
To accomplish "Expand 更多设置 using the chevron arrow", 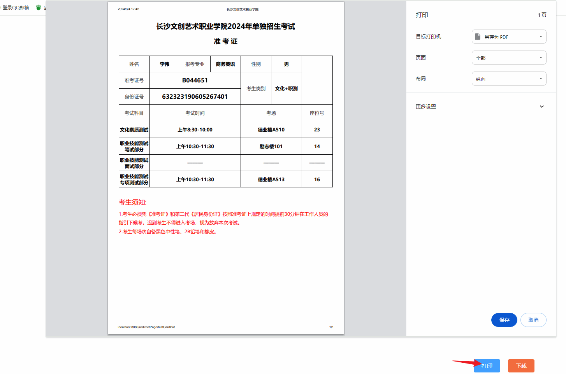I will [541, 107].
